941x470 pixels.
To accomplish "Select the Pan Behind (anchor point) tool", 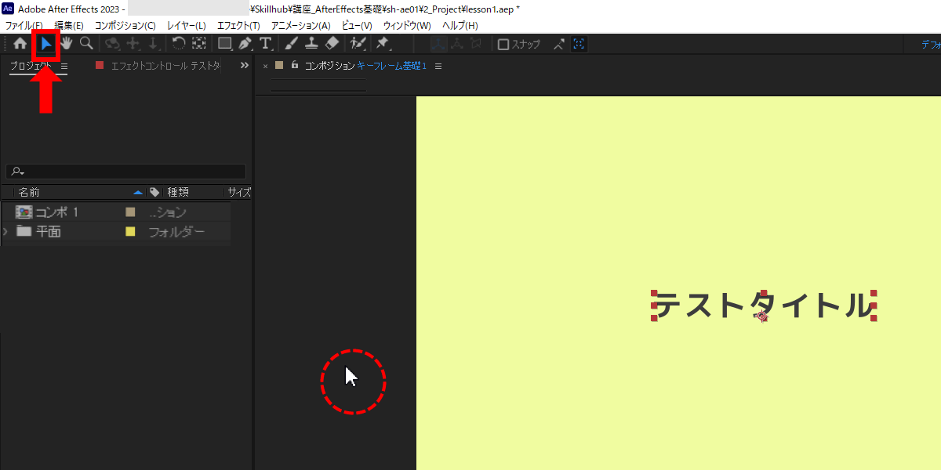I will (x=198, y=44).
